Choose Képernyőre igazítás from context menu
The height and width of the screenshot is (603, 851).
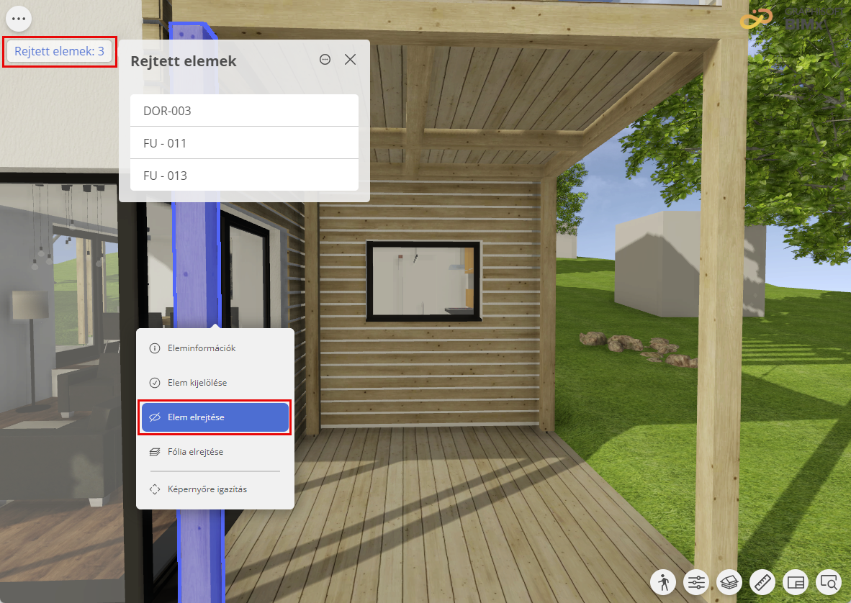tap(215, 489)
